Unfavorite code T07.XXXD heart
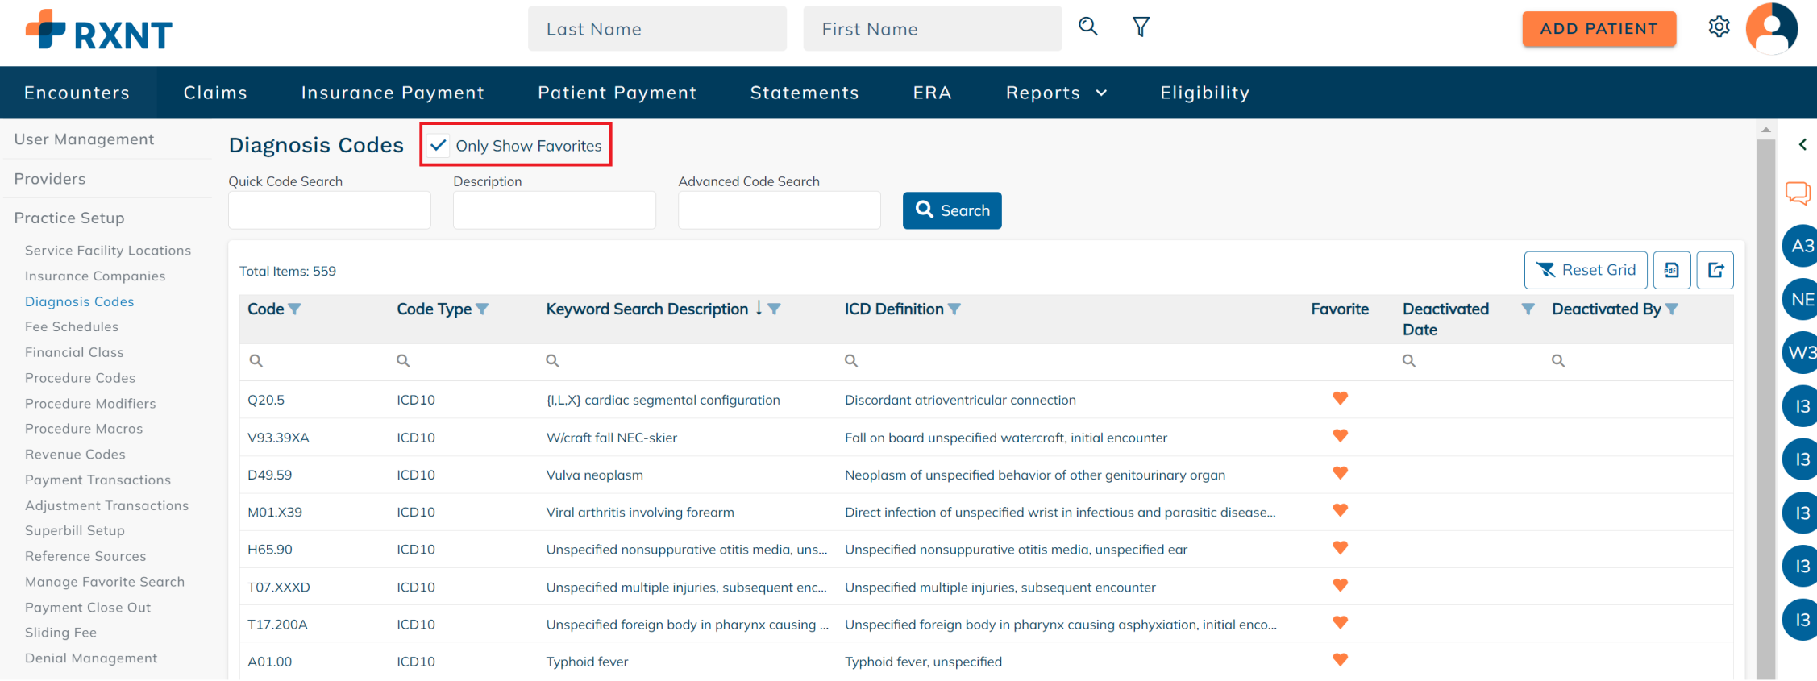The height and width of the screenshot is (681, 1817). tap(1340, 585)
